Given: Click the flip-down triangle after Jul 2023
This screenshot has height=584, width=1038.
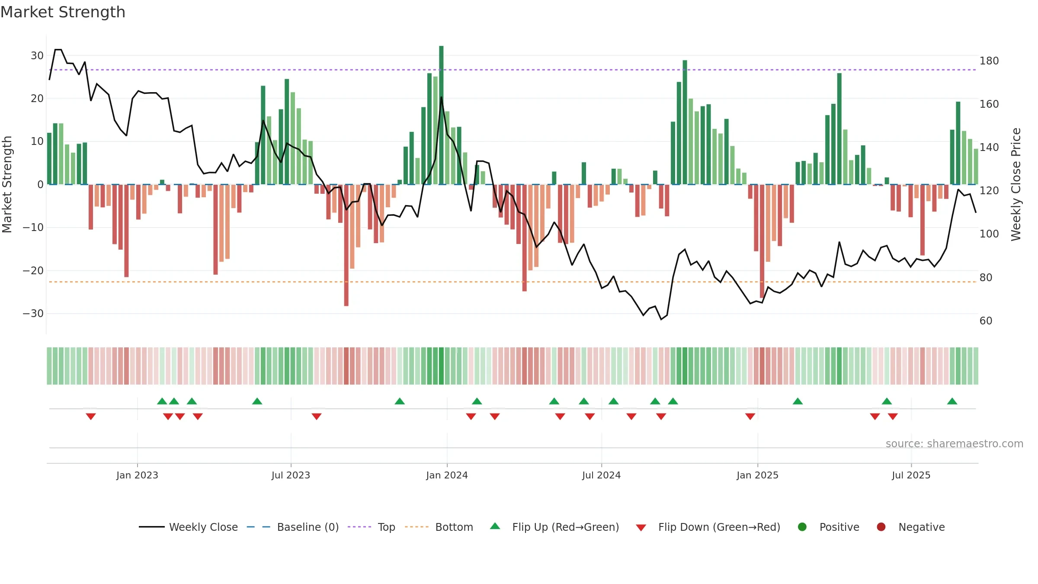Looking at the screenshot, I should tap(317, 416).
